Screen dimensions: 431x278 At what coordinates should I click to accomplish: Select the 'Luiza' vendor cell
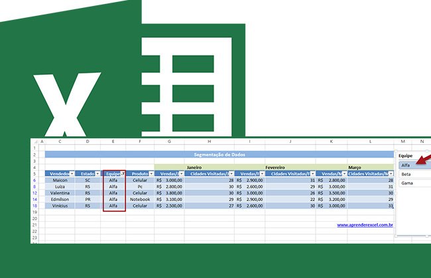coord(60,187)
